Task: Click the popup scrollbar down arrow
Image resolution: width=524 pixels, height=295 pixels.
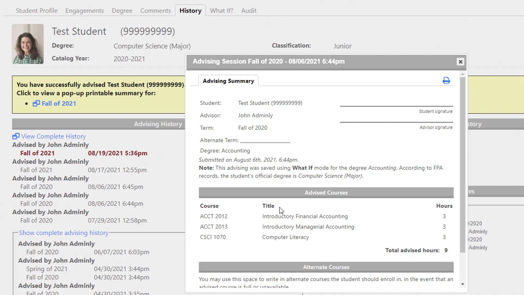Action: (462, 284)
